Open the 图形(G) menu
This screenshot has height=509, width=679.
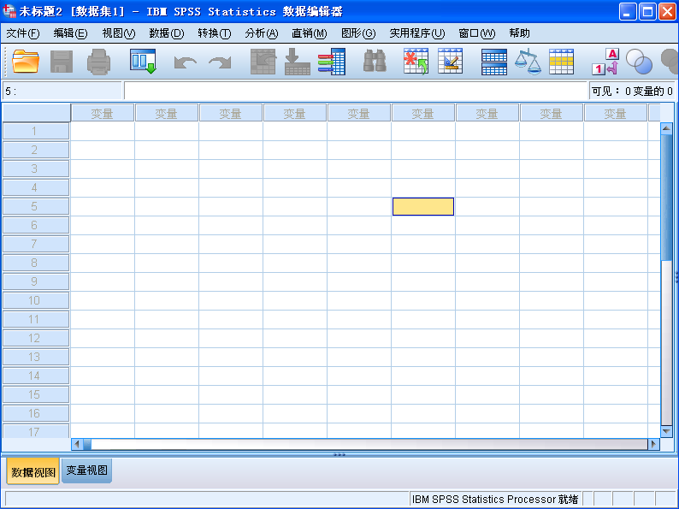pyautogui.click(x=358, y=33)
